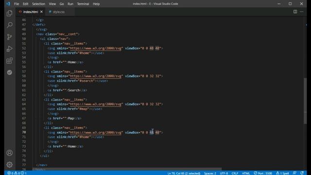Follow the svg URL link on line 64
The height and width of the screenshot is (175, 311).
pos(96,104)
